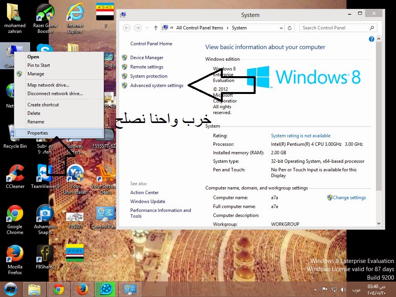Launch Google Chrome desktop shortcut

tap(15, 219)
